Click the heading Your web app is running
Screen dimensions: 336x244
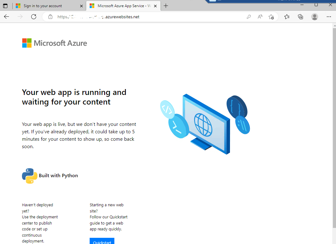(x=74, y=97)
